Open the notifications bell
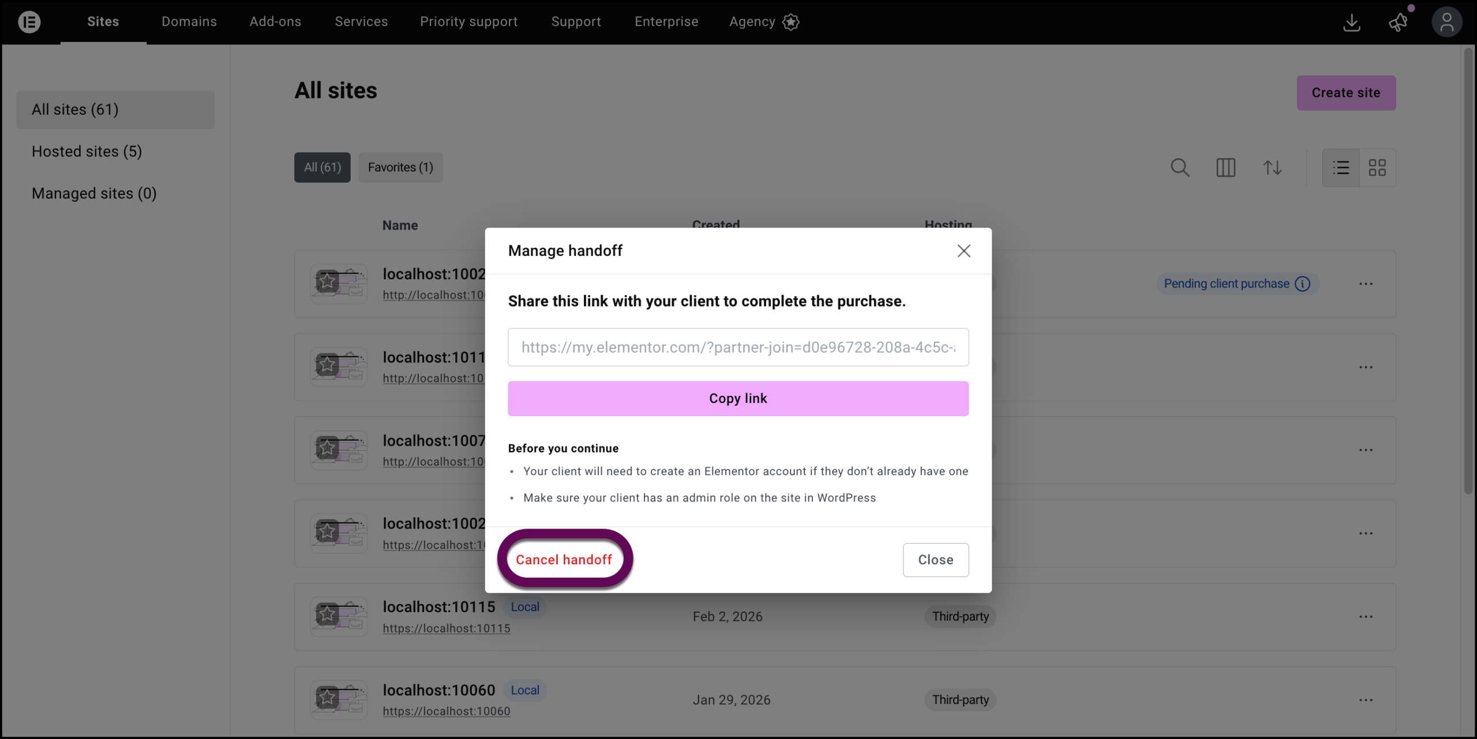This screenshot has height=739, width=1477. [1398, 22]
